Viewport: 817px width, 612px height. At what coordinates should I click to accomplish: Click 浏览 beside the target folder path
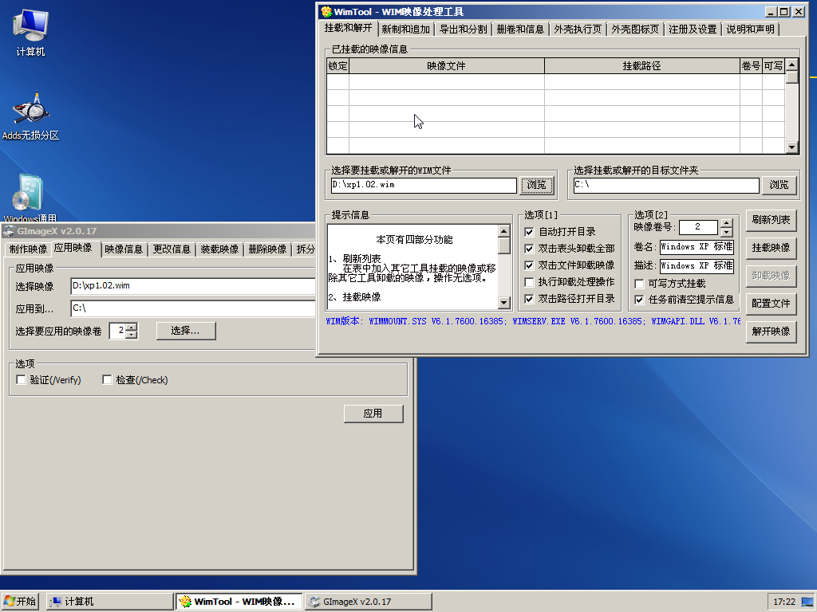pos(779,185)
